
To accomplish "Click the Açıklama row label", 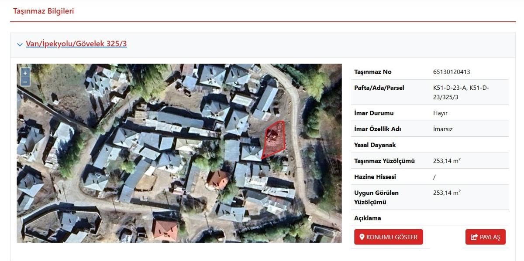I will coord(368,218).
